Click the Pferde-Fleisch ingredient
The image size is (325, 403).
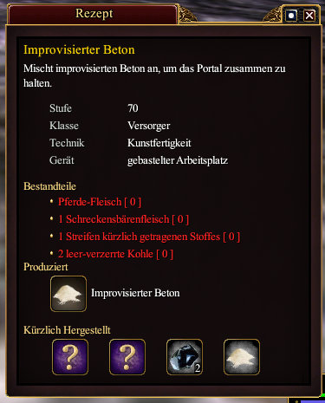click(100, 202)
